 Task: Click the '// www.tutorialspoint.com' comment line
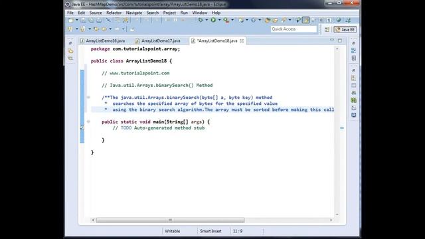(135, 73)
